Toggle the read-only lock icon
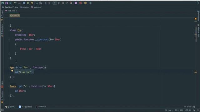Screen dimensions: 200x112 [194, 110]
